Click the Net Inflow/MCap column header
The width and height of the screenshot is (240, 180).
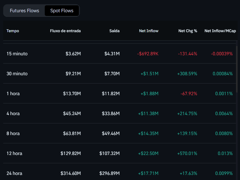220,31
